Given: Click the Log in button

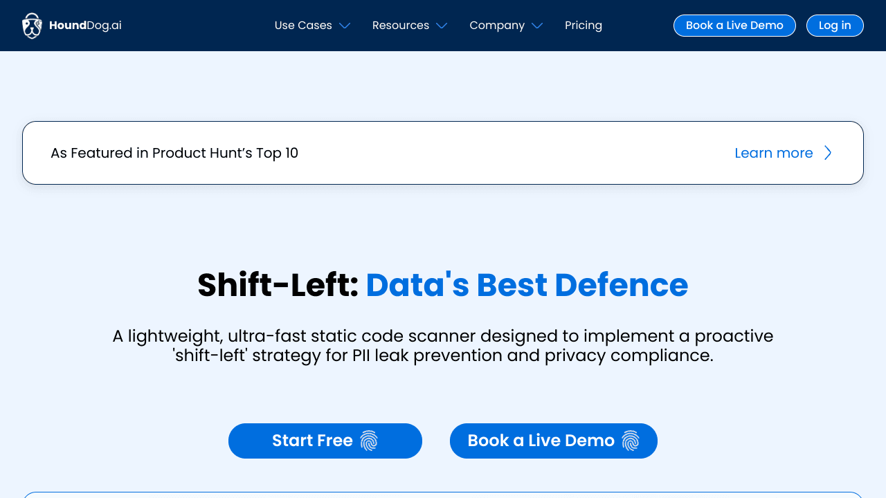Looking at the screenshot, I should (x=835, y=26).
